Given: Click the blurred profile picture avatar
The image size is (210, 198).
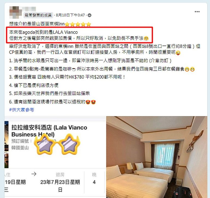Looking at the screenshot, I should coord(15,13).
